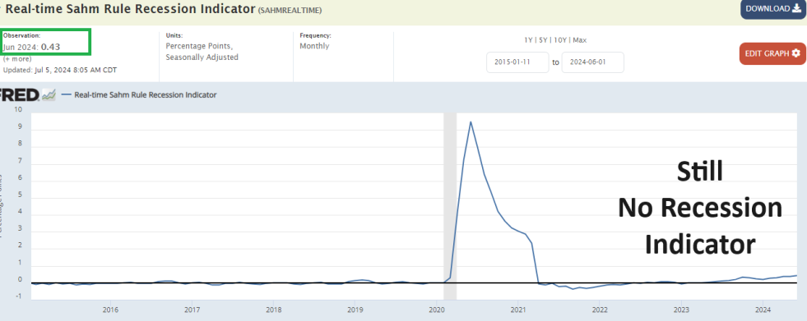Expand the (+ more) observations link
Viewport: 807px width, 321px height.
[x=17, y=58]
